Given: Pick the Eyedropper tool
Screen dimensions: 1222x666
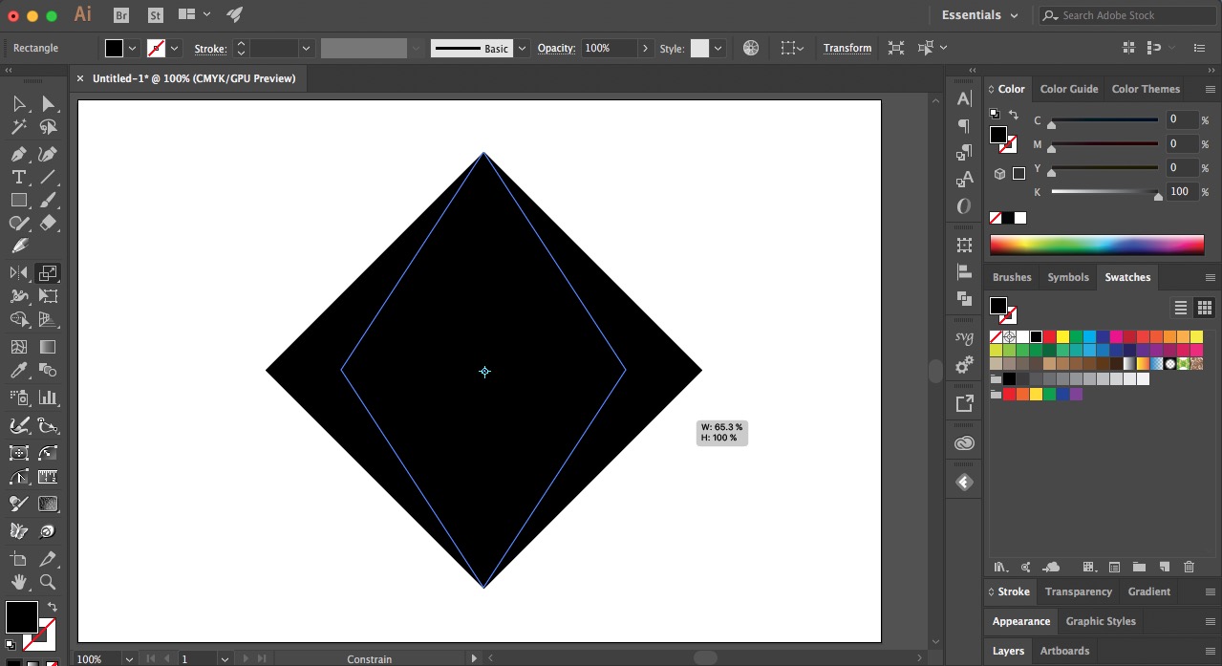Looking at the screenshot, I should (18, 370).
